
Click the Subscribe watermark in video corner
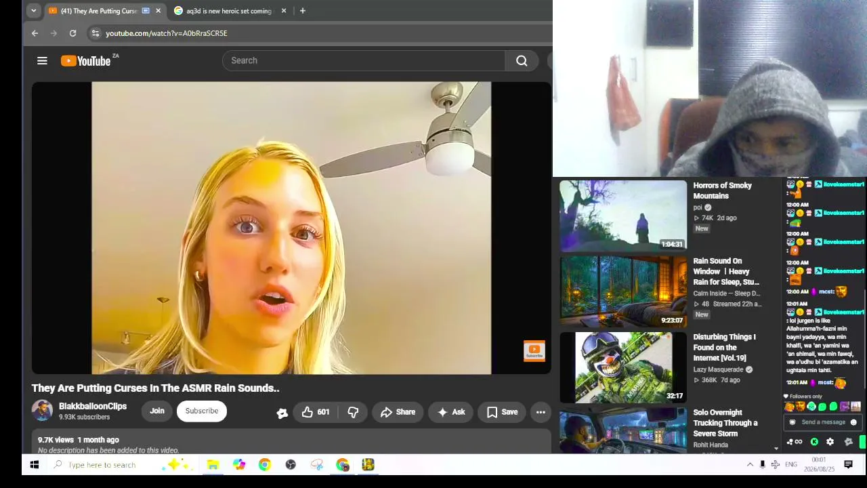pyautogui.click(x=534, y=350)
